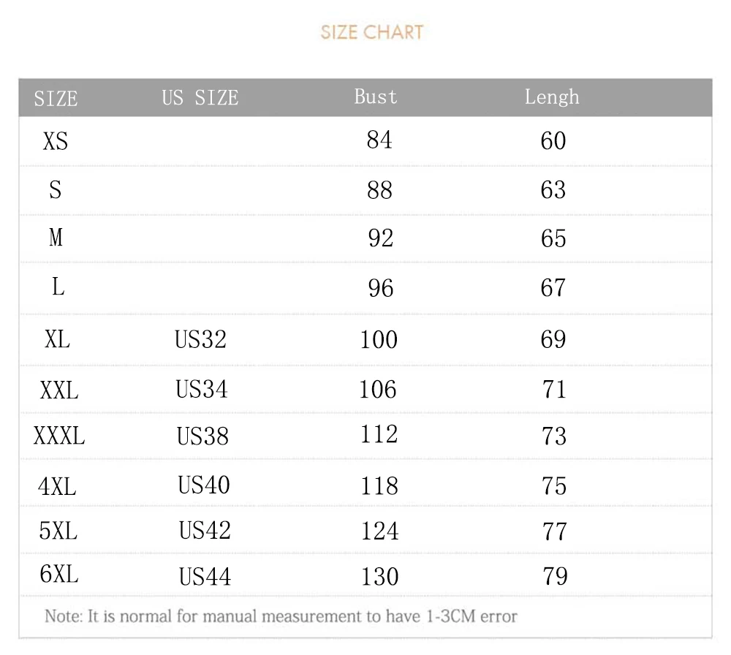Click length value 79

click(x=555, y=577)
